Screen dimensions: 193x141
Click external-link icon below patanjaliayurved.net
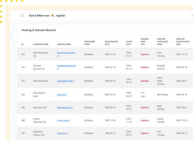tap(58, 69)
